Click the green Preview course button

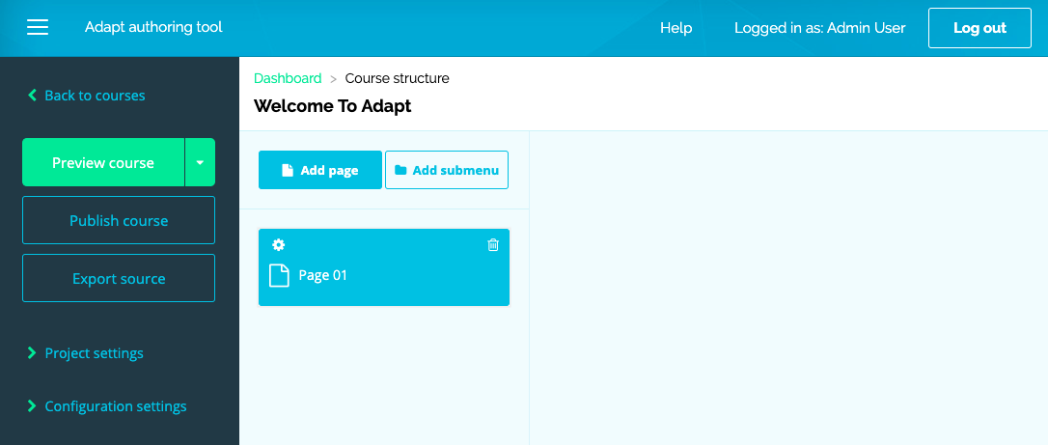[103, 163]
